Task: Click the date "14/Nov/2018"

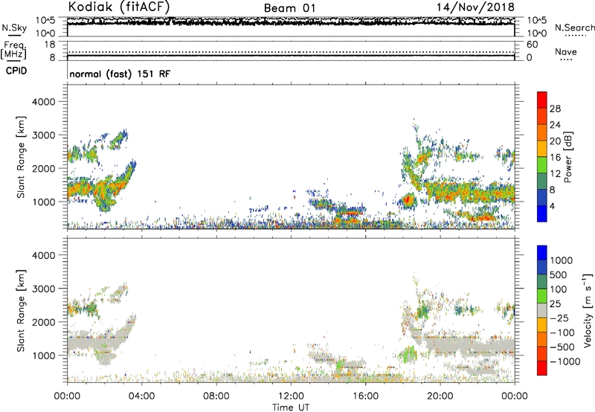Action: (475, 7)
